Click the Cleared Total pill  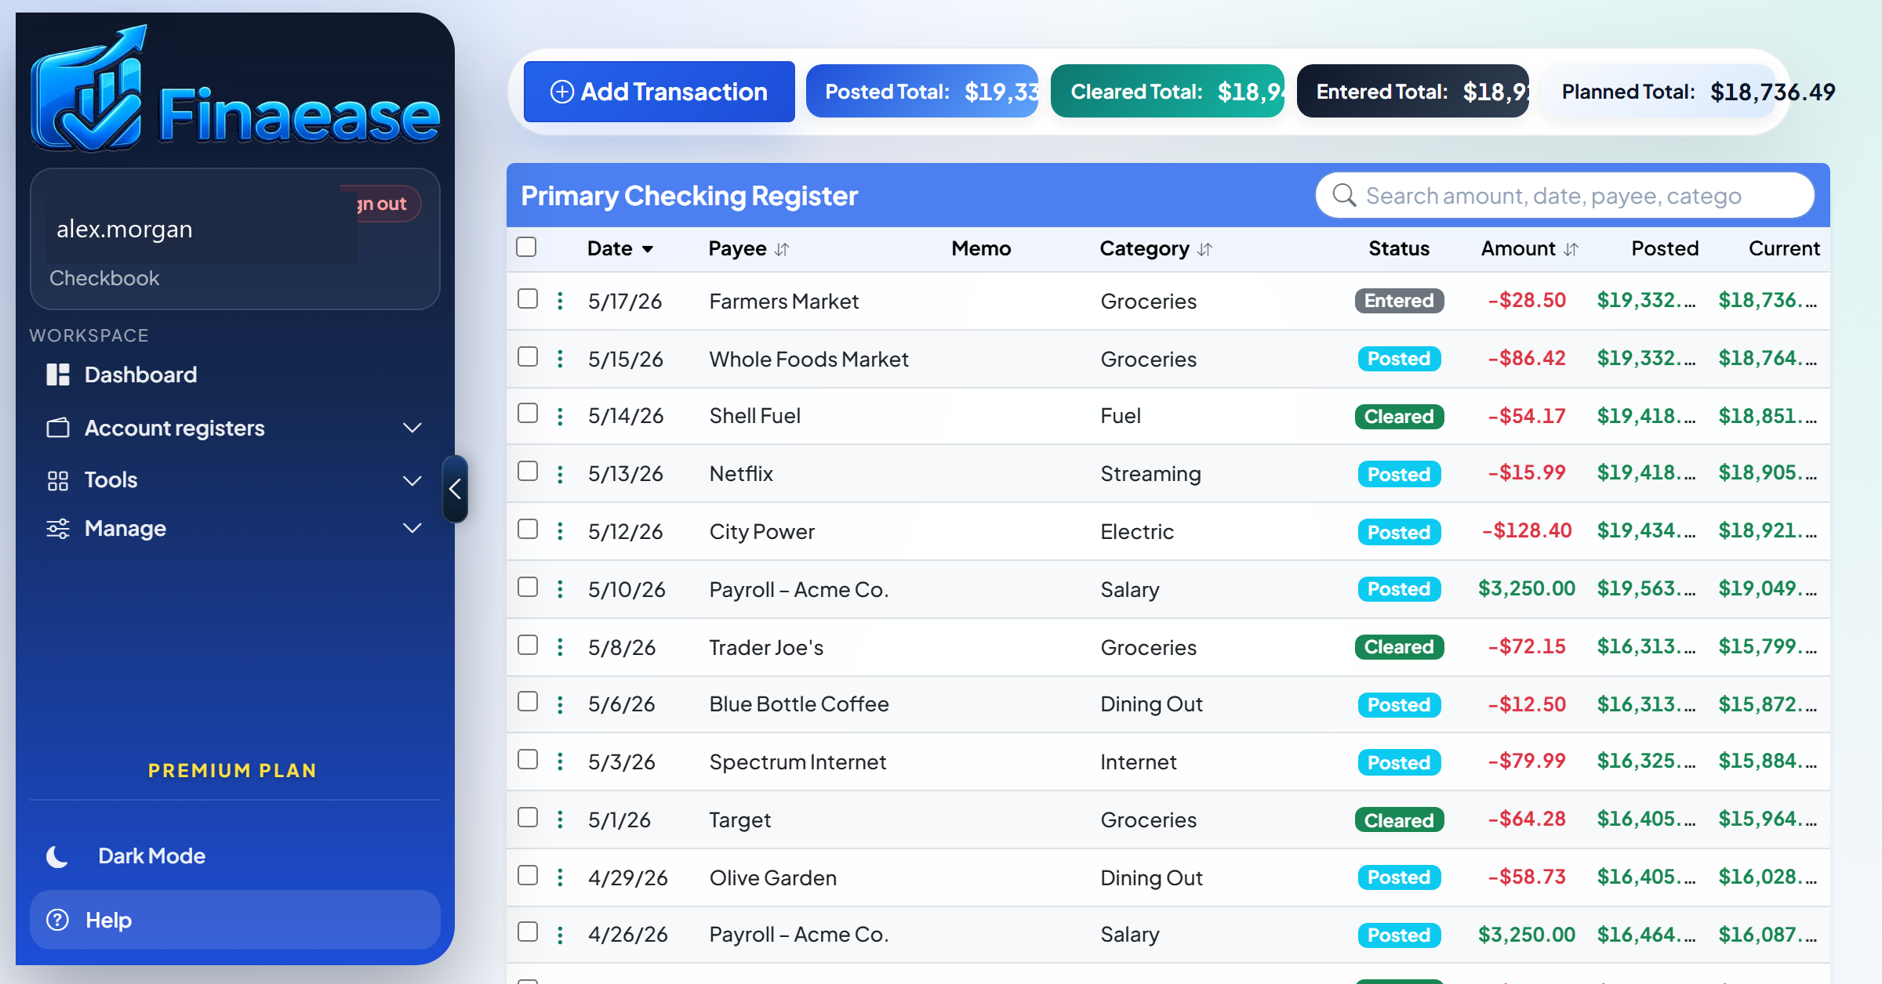click(1167, 92)
